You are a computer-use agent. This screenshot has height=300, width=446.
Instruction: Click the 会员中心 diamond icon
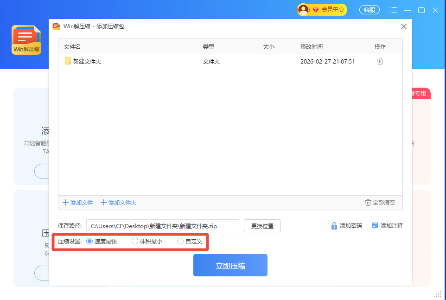(x=316, y=9)
